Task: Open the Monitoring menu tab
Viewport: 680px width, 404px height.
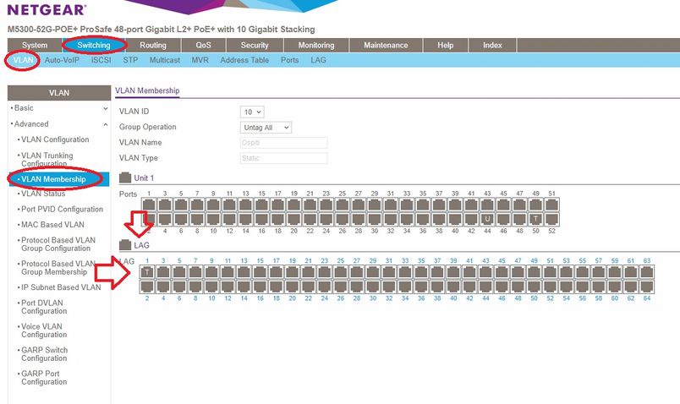Action: click(316, 45)
